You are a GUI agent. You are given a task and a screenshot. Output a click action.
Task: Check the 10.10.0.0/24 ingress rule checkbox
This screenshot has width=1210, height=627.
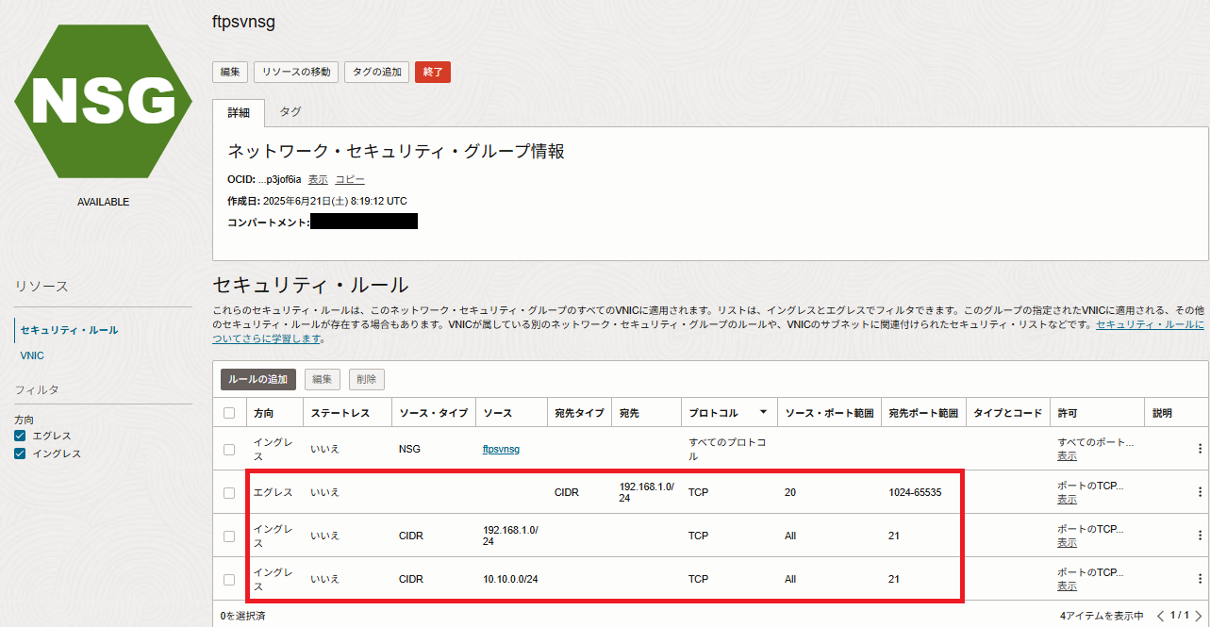229,579
